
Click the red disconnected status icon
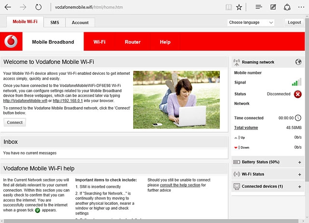(298, 94)
